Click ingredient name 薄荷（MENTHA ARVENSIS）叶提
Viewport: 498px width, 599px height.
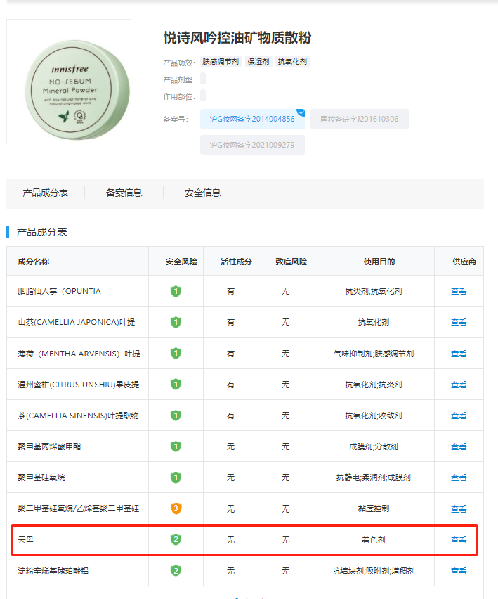pos(79,354)
